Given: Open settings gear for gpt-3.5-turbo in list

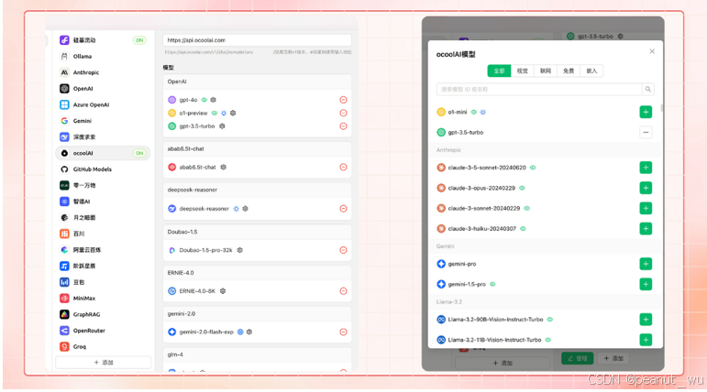Looking at the screenshot, I should coord(222,126).
